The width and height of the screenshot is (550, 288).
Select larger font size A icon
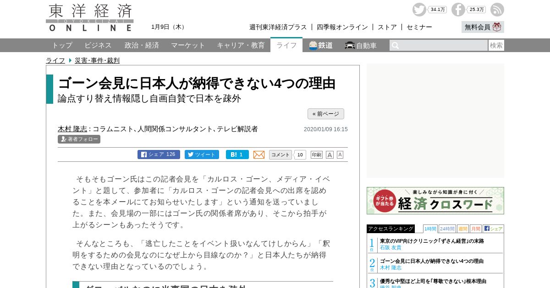[330, 155]
